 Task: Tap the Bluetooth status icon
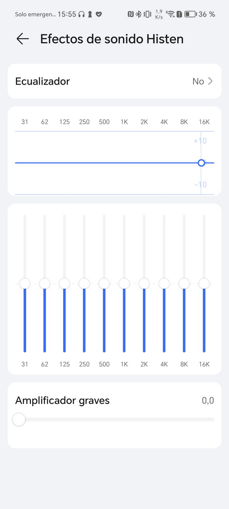[x=139, y=14]
